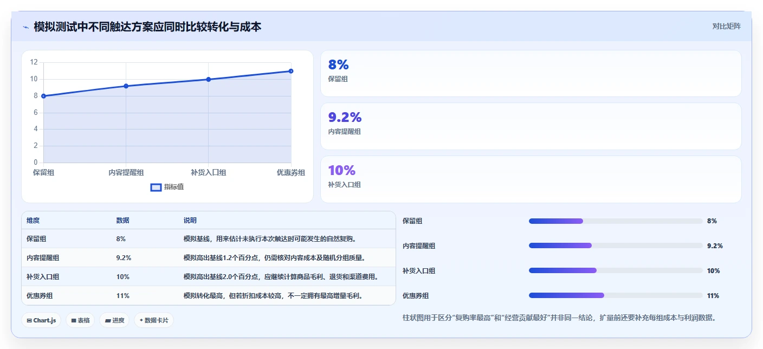This screenshot has height=349, width=763.
Task: Click the 对比矩阵 label in header
Action: click(x=726, y=26)
